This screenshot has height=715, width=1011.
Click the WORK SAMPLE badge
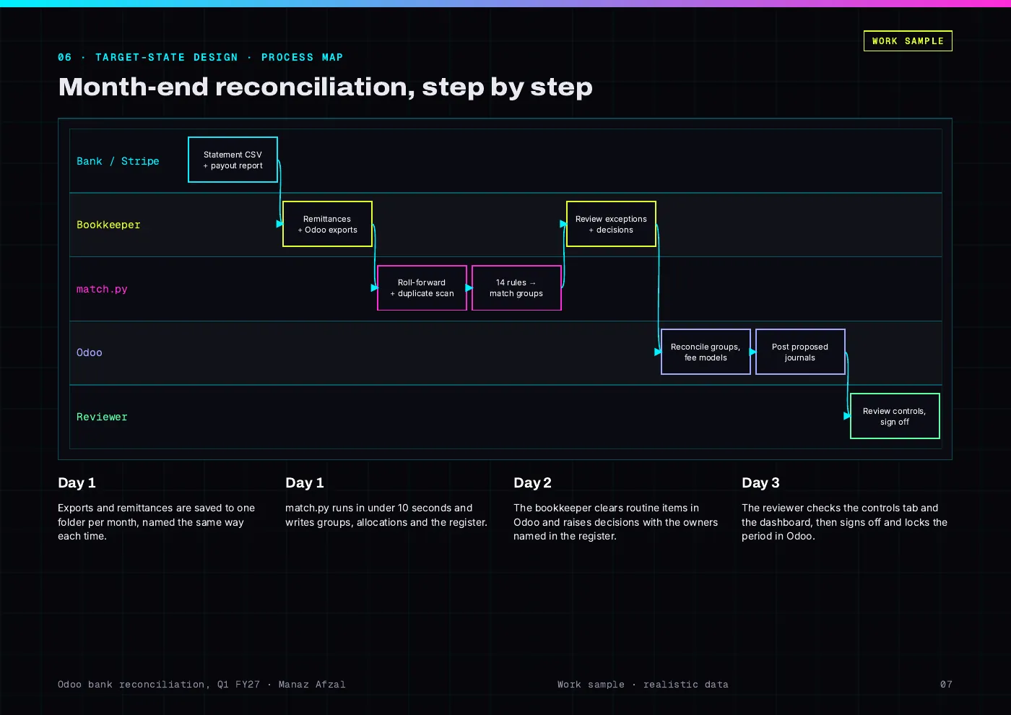(x=908, y=41)
